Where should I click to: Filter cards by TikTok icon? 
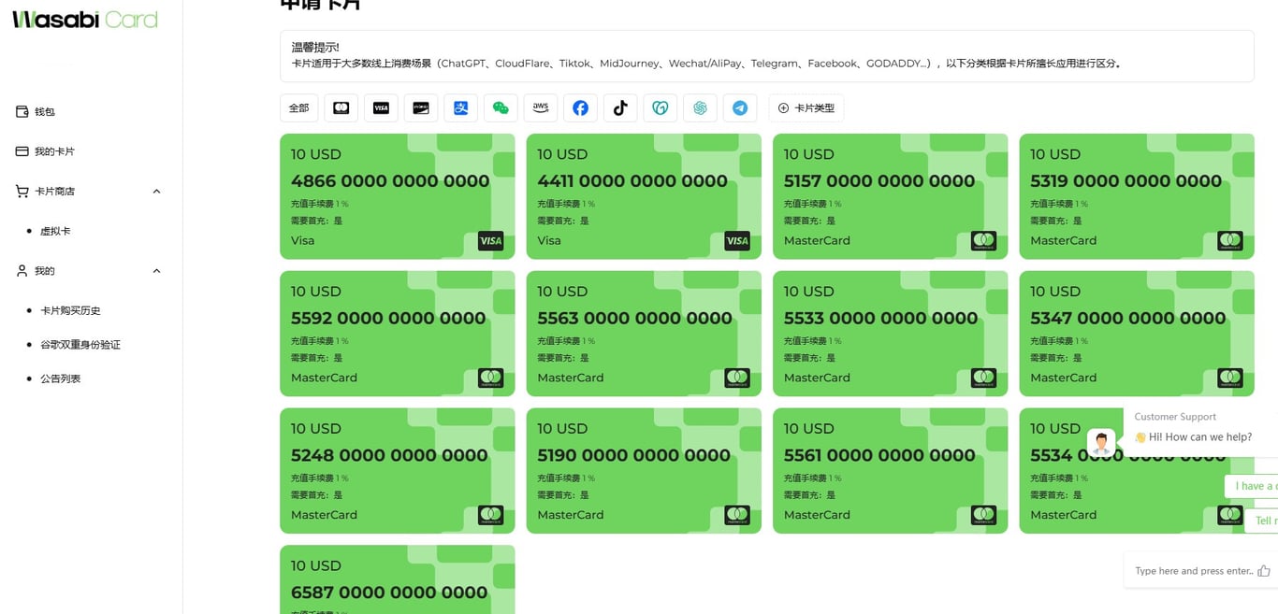(620, 108)
